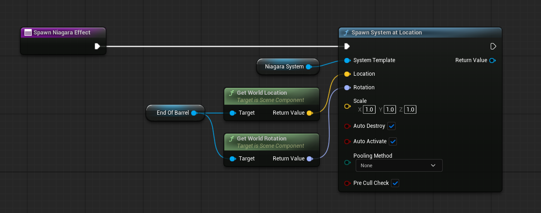The image size is (541, 213).
Task: Click the Pre Cull Check boolean pin
Action: click(347, 183)
